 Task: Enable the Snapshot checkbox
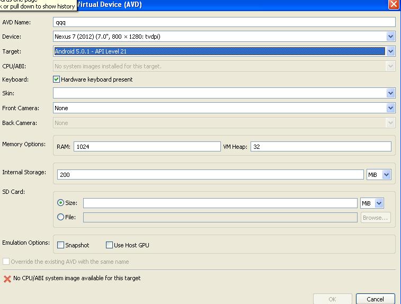60,245
